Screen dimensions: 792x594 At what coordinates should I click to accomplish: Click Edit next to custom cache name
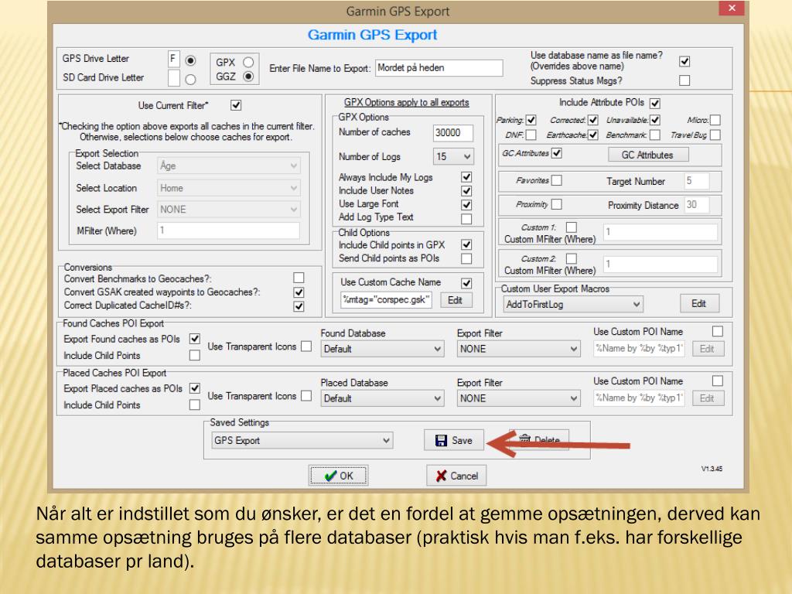click(x=455, y=300)
